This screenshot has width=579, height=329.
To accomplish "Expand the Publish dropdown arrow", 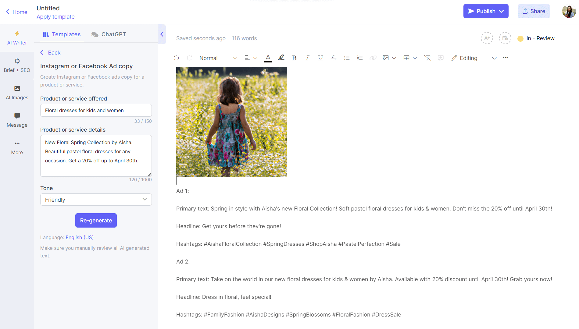I will coord(501,11).
